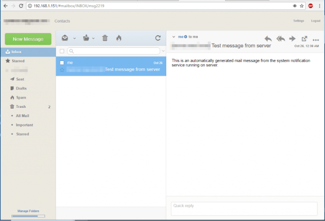Expand the move-to-folder dropdown arrow

[93, 39]
